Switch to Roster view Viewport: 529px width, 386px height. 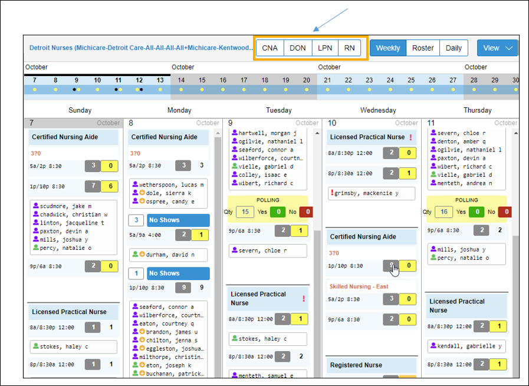click(423, 48)
